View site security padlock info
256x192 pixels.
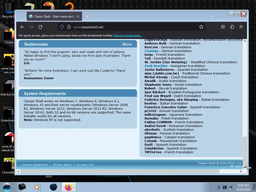(x=69, y=27)
